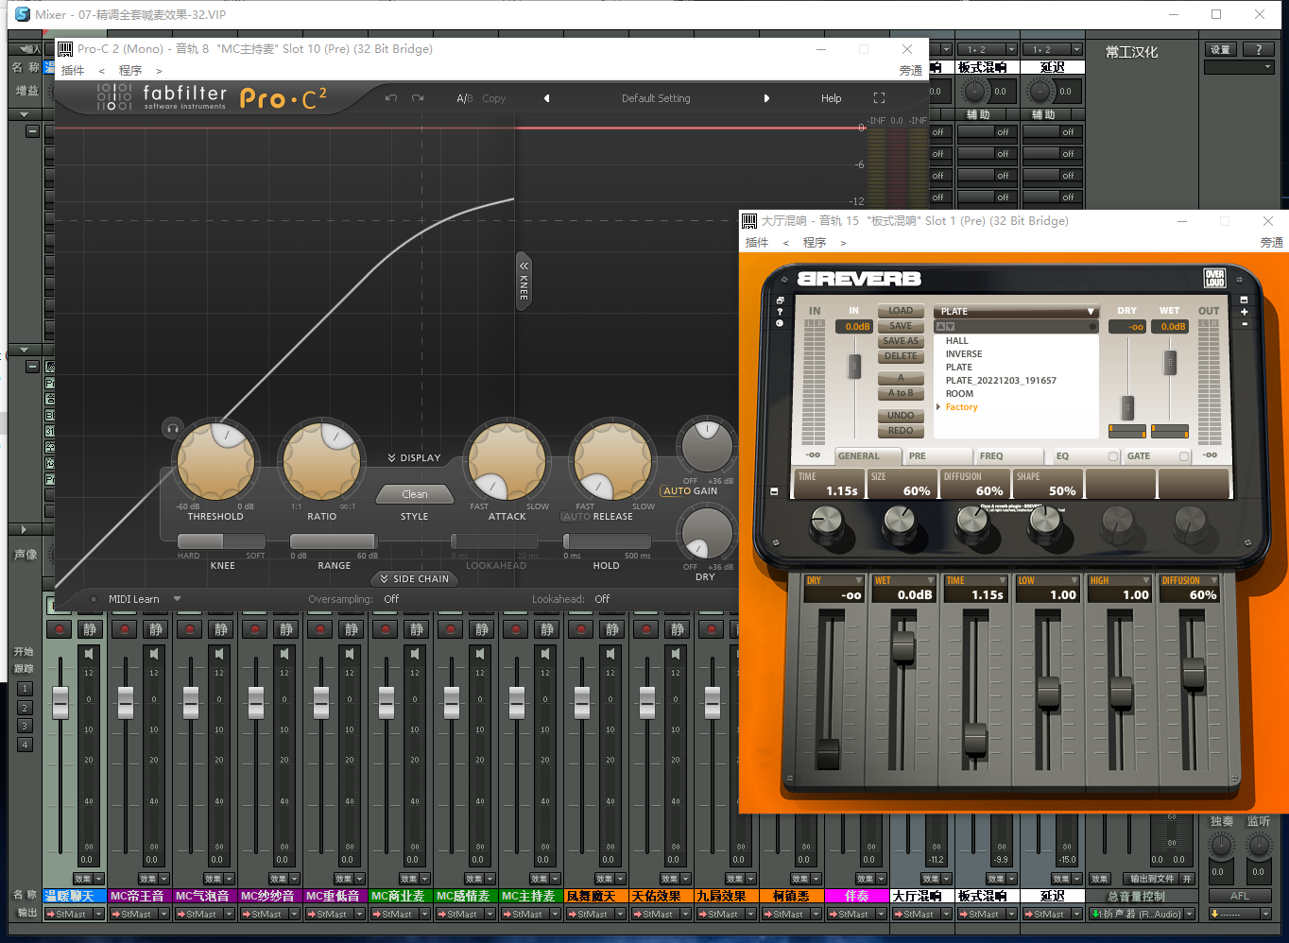
Task: Open the MIDI Learn dropdown arrow
Action: pos(177,599)
